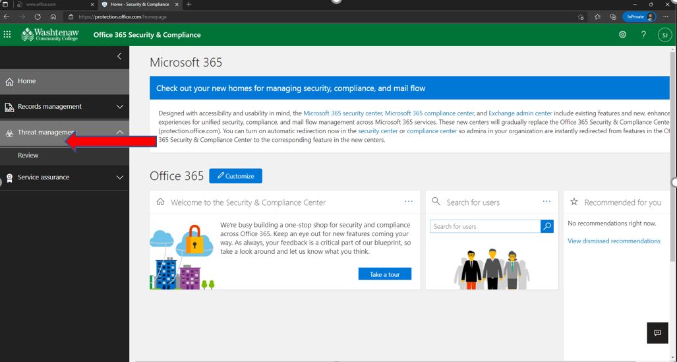This screenshot has width=677, height=362.
Task: Select Review under Threat management
Action: [65, 155]
